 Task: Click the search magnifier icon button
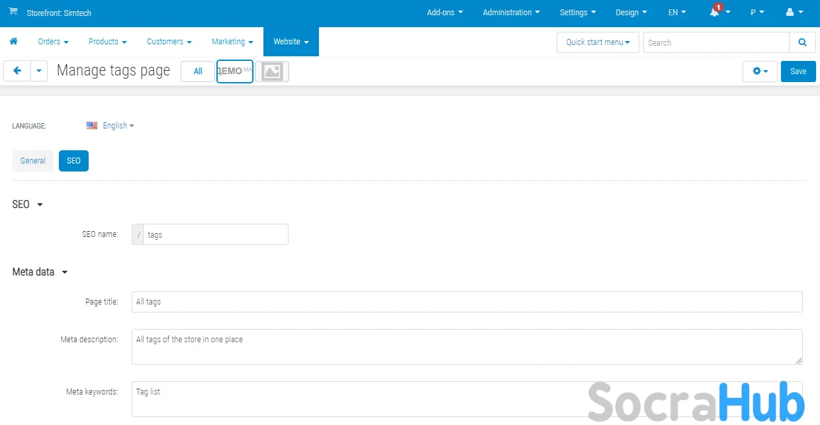[x=802, y=42]
